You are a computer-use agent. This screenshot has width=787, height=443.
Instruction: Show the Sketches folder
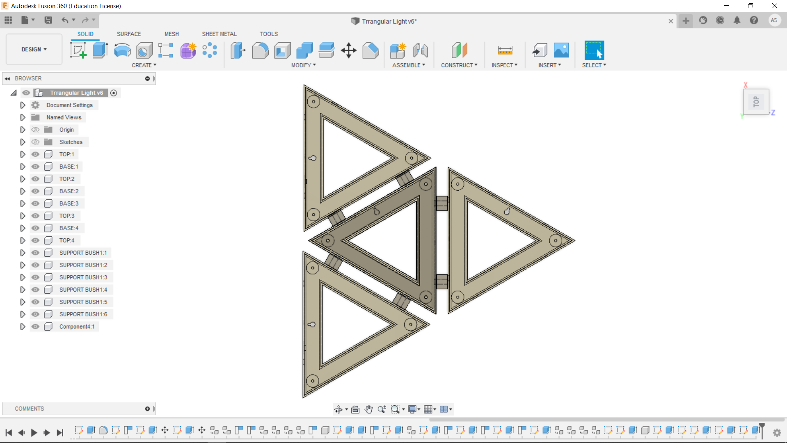36,142
